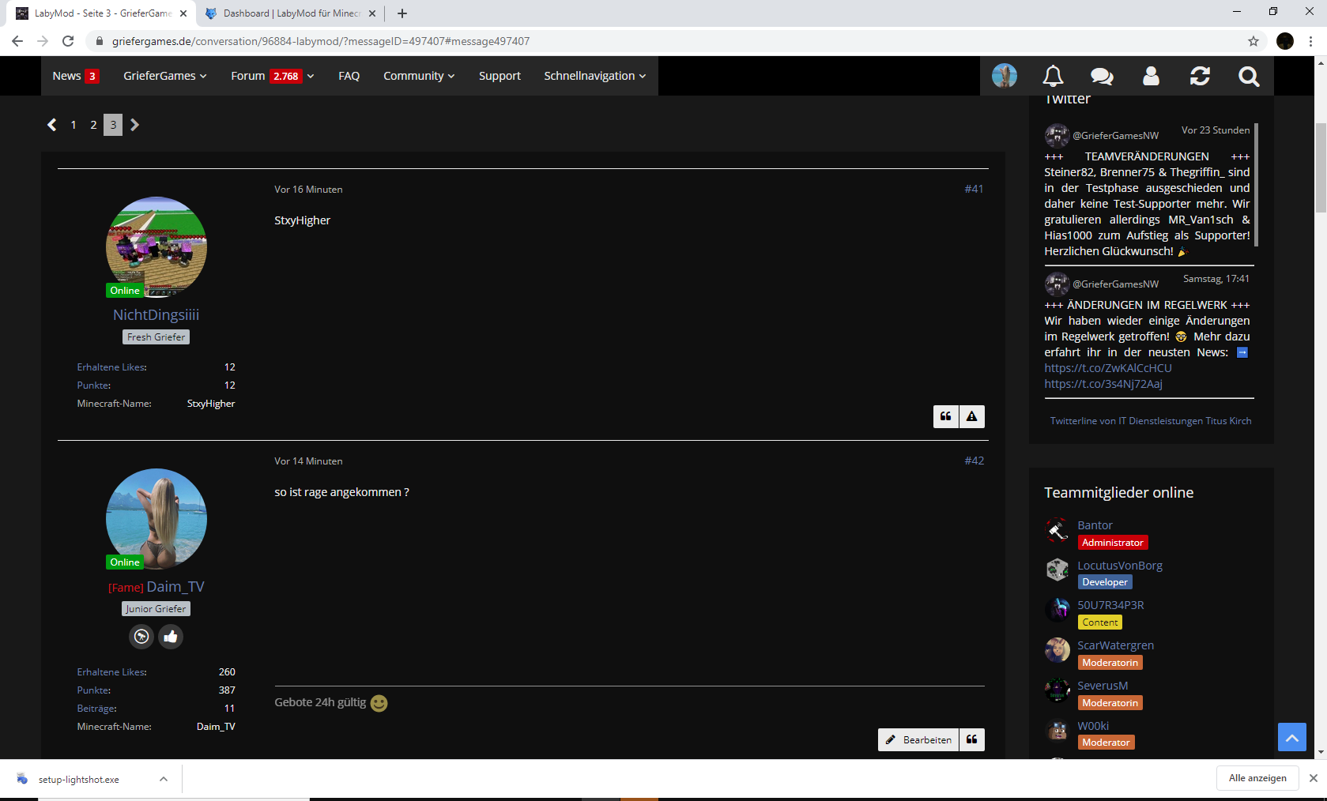Image resolution: width=1327 pixels, height=801 pixels.
Task: Click the Bearbeiten edit button
Action: click(918, 739)
